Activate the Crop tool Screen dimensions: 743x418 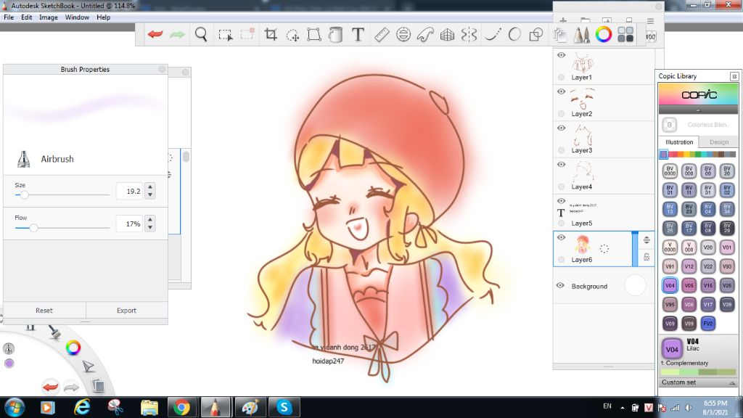271,34
